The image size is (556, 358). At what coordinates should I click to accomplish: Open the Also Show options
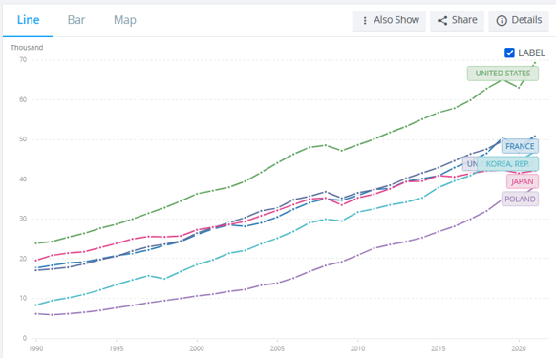click(x=389, y=21)
